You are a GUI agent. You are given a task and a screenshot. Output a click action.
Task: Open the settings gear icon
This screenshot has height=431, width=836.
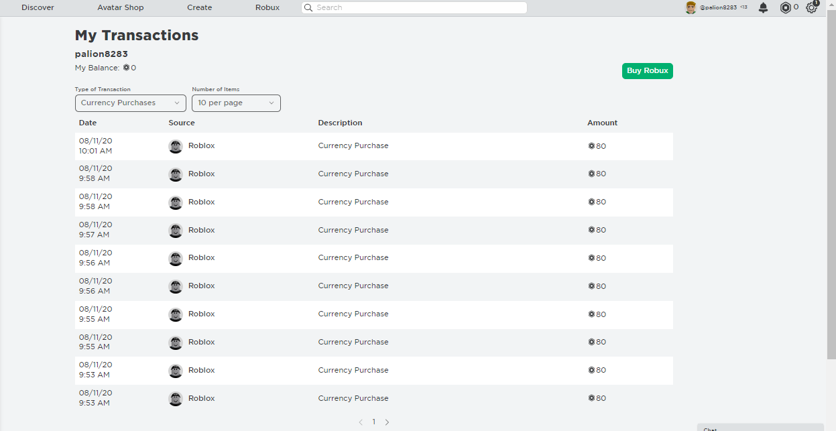(x=811, y=7)
